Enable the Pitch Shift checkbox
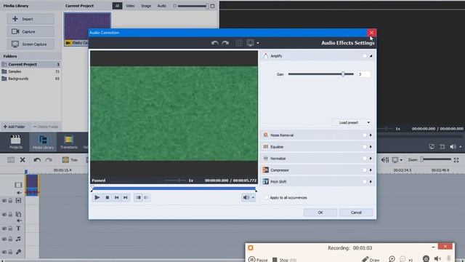The height and width of the screenshot is (262, 465). pyautogui.click(x=365, y=181)
